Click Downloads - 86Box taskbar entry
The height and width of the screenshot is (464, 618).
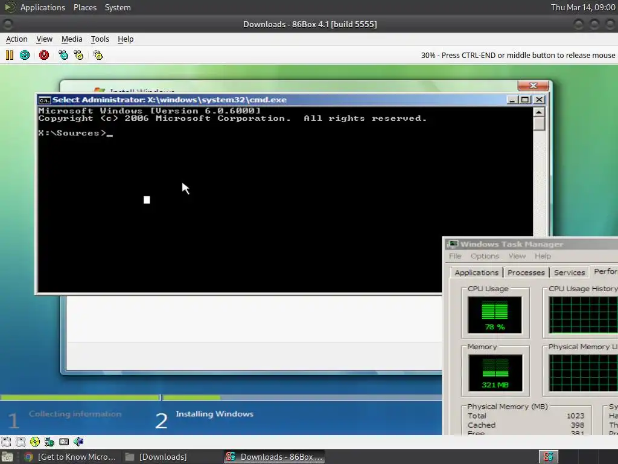point(275,457)
